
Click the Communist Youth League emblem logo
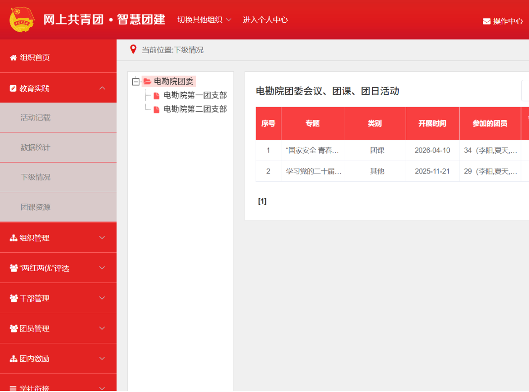click(x=22, y=20)
